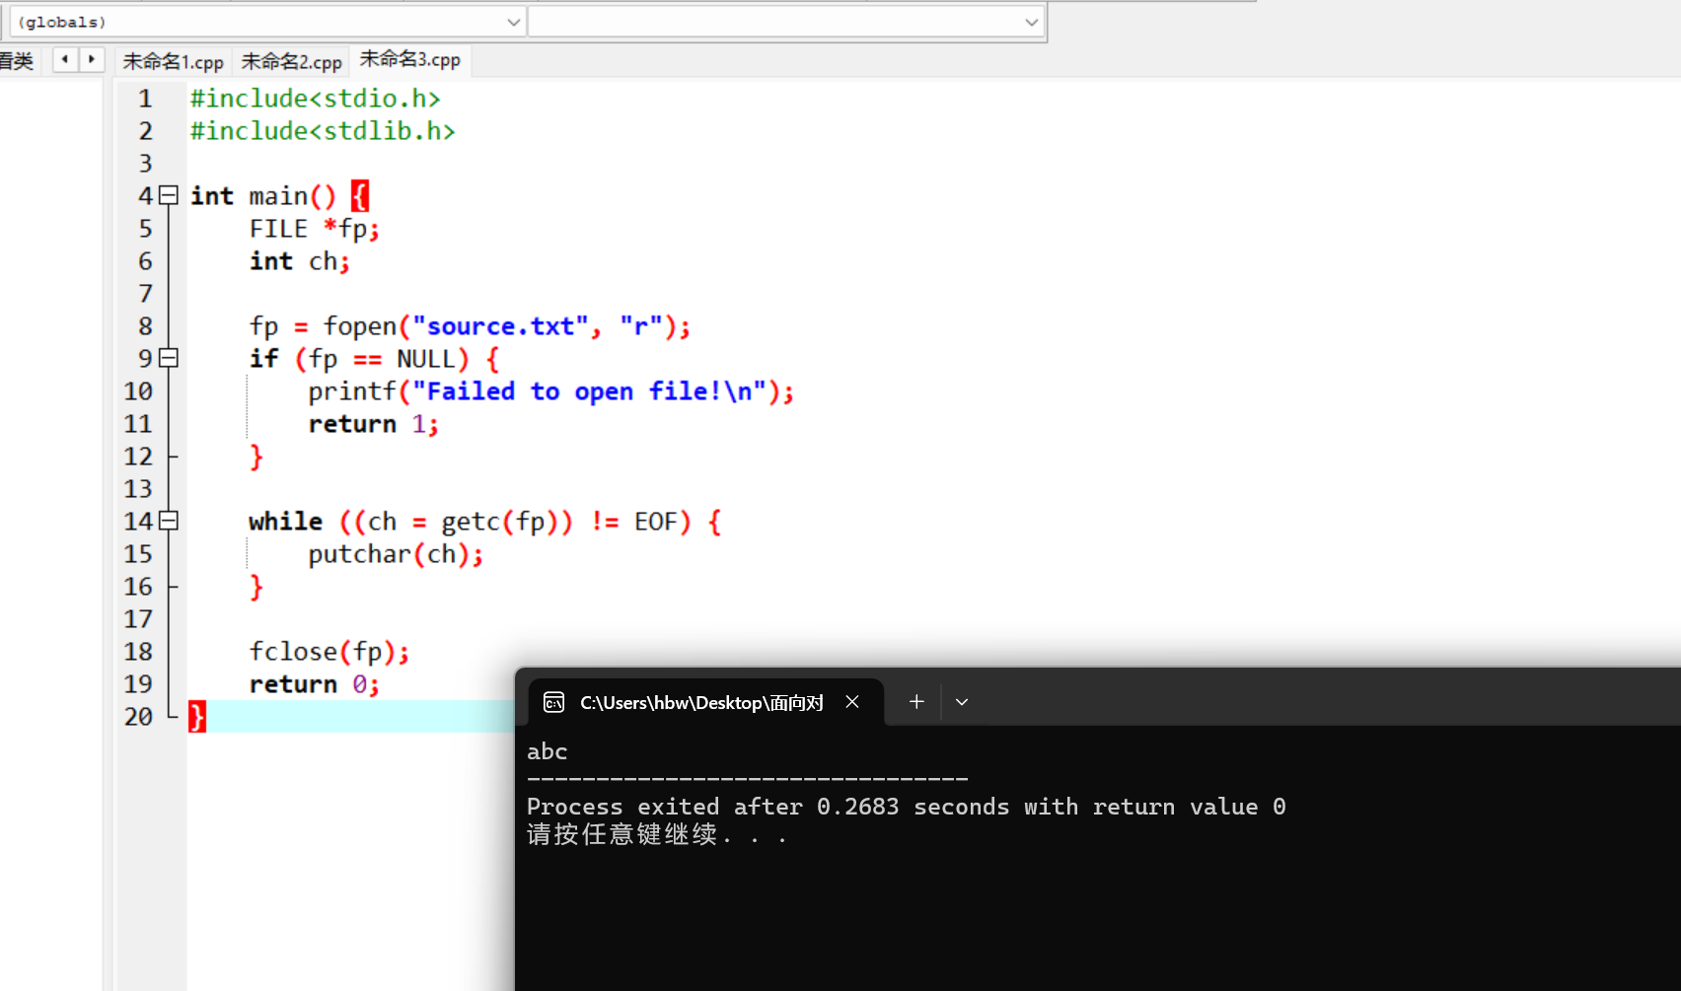The height and width of the screenshot is (991, 1681).
Task: Click line number 17 in the gutter
Action: point(138,619)
